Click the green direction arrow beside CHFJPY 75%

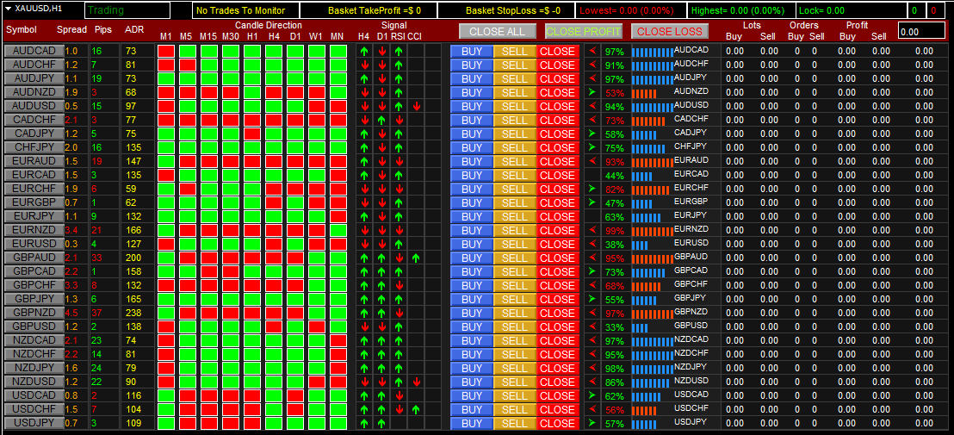(x=592, y=147)
